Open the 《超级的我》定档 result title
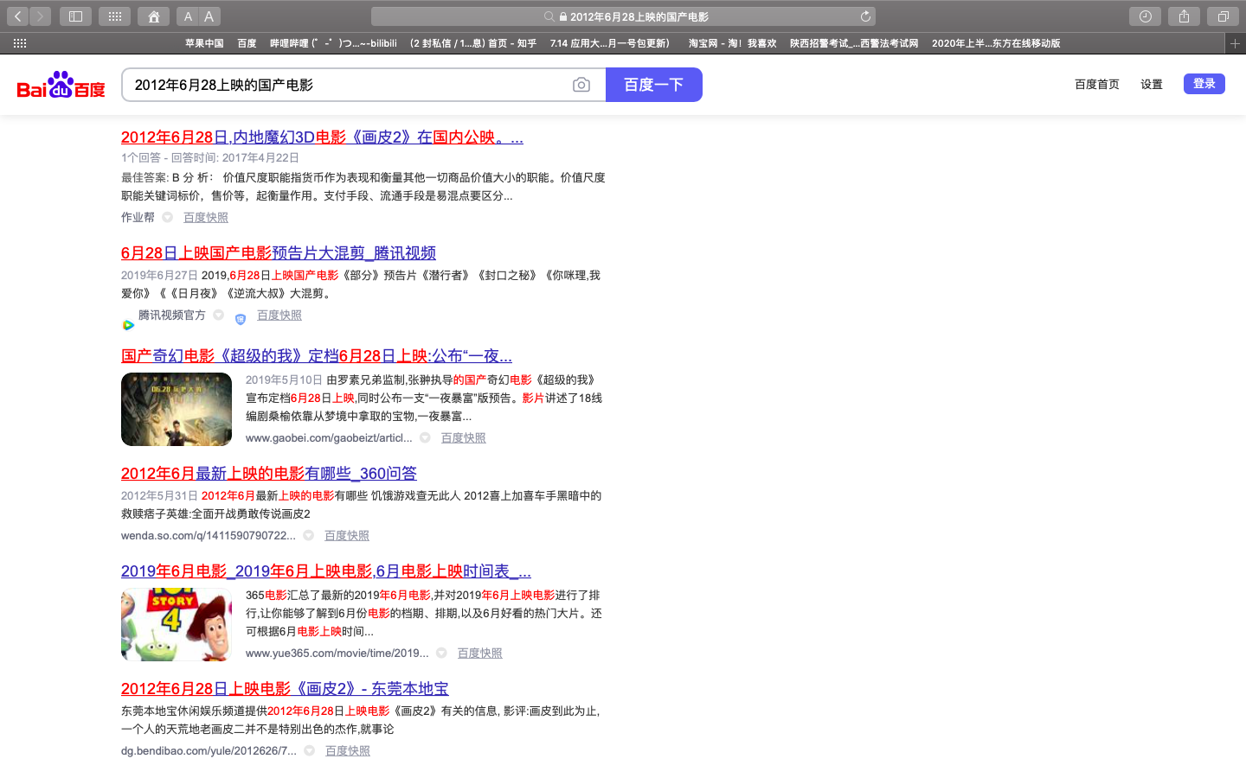This screenshot has height=778, width=1246. (317, 355)
